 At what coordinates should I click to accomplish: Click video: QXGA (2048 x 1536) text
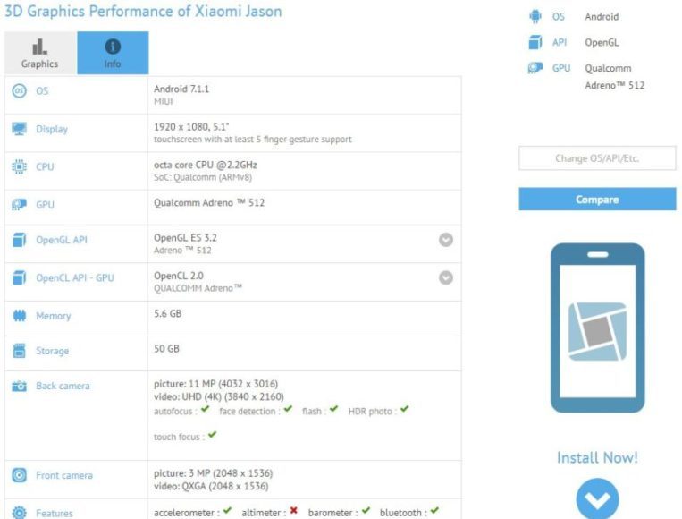[211, 486]
